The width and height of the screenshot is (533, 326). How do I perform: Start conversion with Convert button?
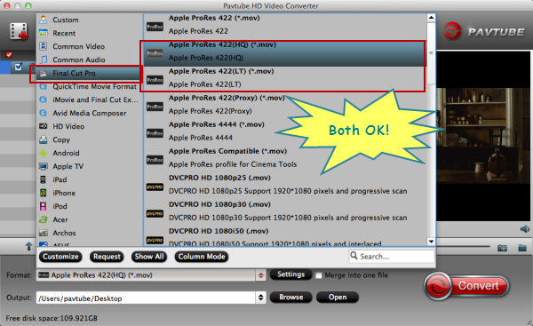[x=466, y=285]
